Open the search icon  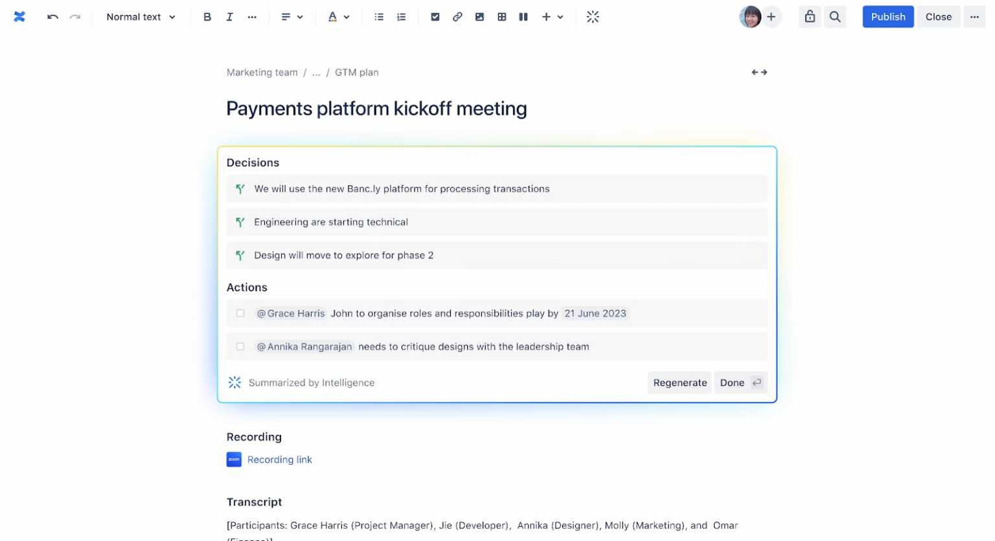835,17
